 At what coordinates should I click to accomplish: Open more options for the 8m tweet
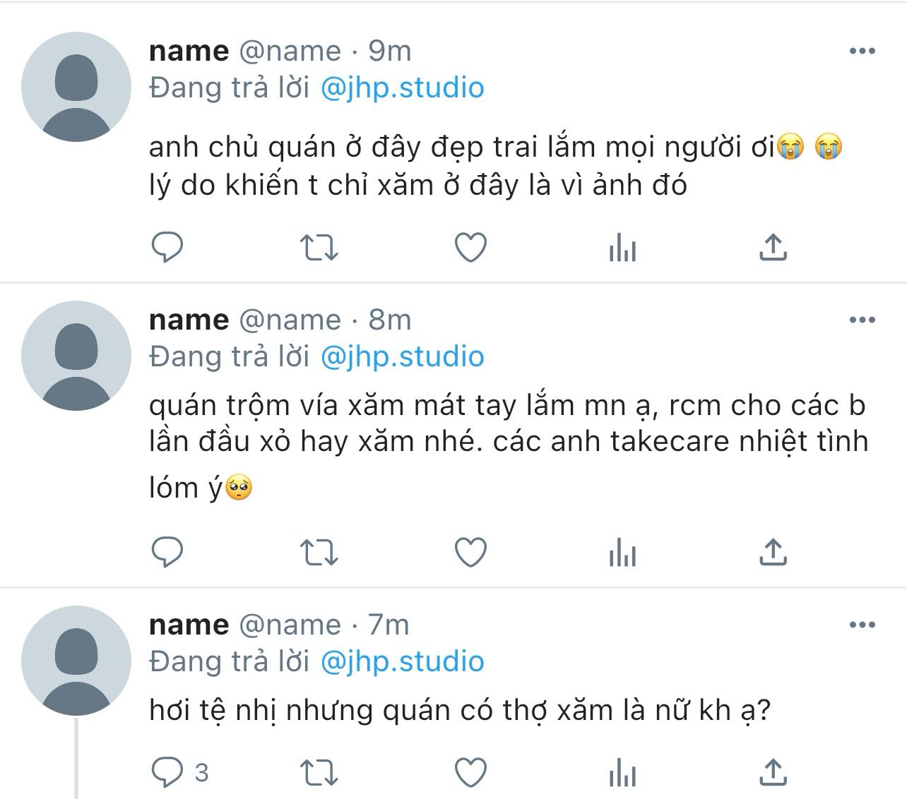(862, 320)
